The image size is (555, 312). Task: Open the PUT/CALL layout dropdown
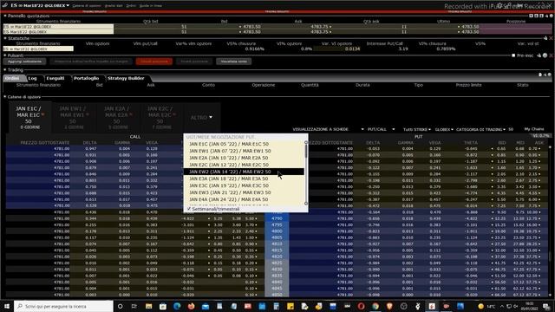pos(381,129)
